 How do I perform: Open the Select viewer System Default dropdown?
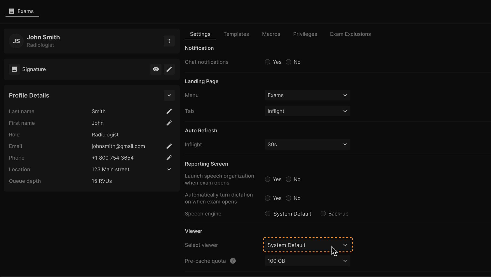click(x=307, y=245)
